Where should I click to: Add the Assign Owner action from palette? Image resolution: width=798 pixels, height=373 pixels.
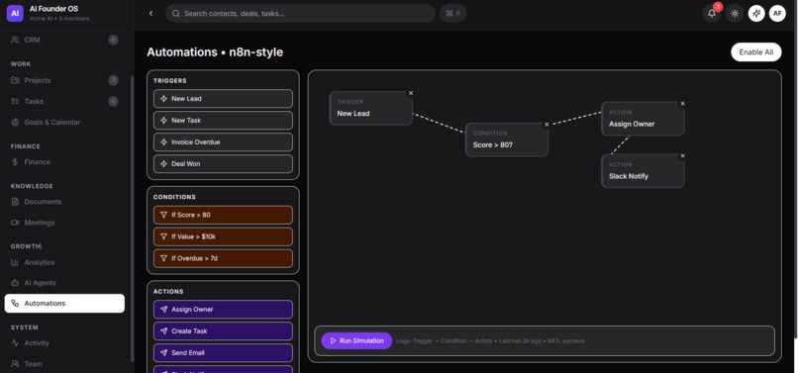pos(223,310)
